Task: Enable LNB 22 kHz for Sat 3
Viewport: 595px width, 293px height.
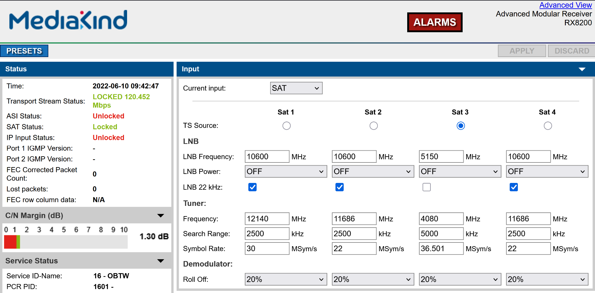Action: pyautogui.click(x=426, y=187)
